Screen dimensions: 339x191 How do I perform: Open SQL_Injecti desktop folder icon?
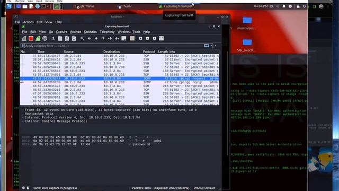(247, 45)
